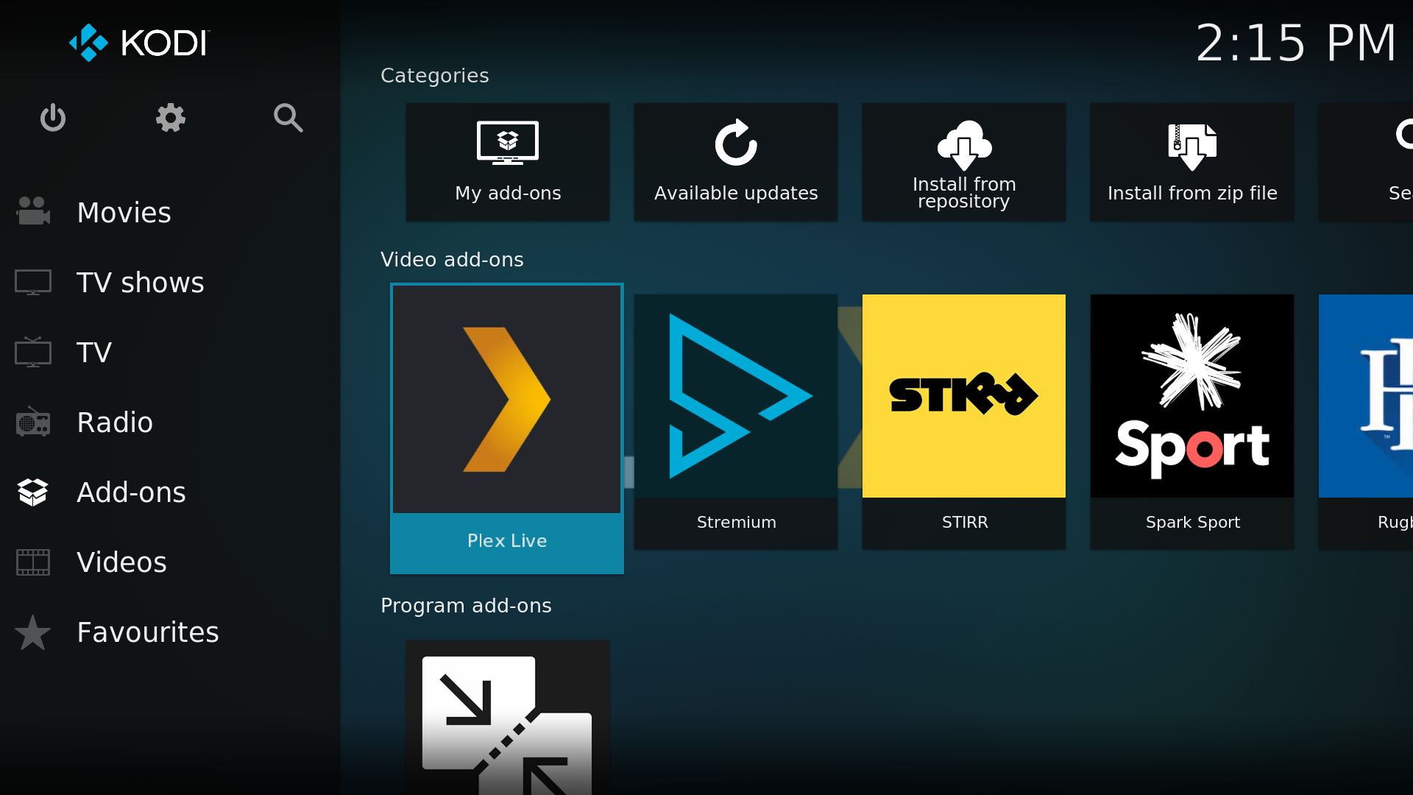
Task: Click the Movies camera icon
Action: coord(32,211)
